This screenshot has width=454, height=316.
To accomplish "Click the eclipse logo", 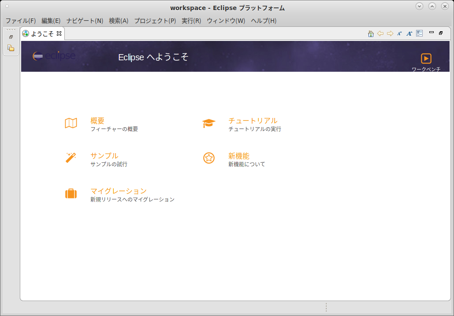I will 54,55.
